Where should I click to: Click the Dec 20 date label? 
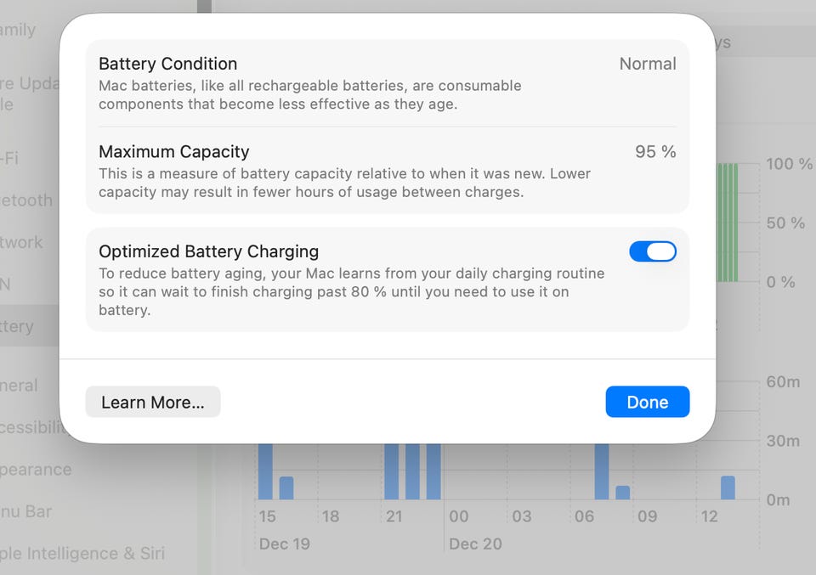pos(476,544)
